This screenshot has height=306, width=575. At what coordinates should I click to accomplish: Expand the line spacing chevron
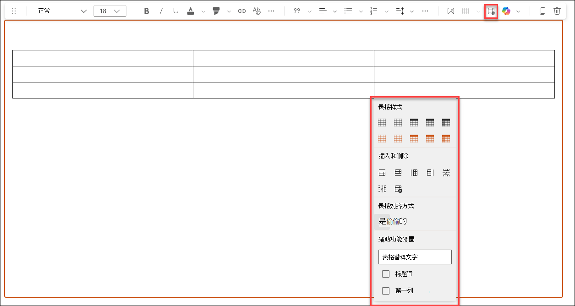pos(412,11)
